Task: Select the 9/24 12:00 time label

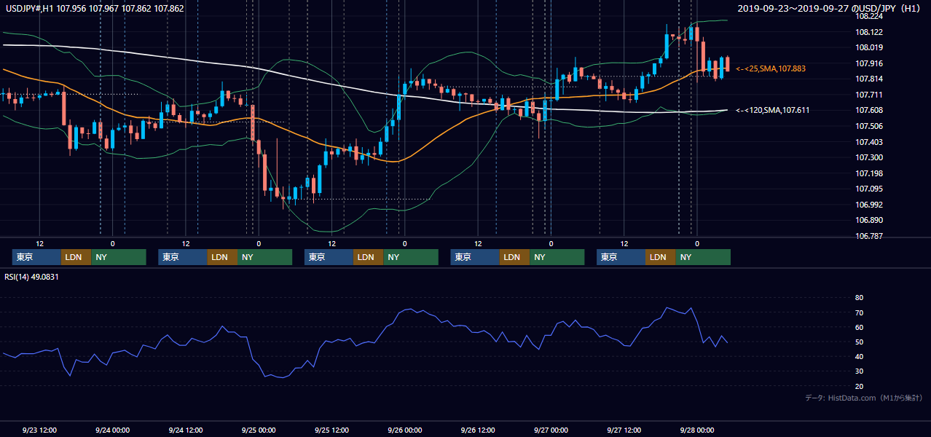Action: click(186, 430)
